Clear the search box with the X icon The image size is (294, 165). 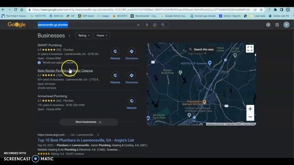pyautogui.click(x=138, y=25)
